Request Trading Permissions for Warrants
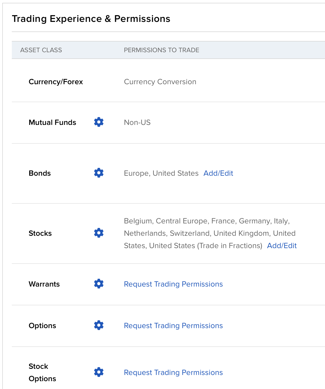The image size is (325, 389). pyautogui.click(x=173, y=284)
